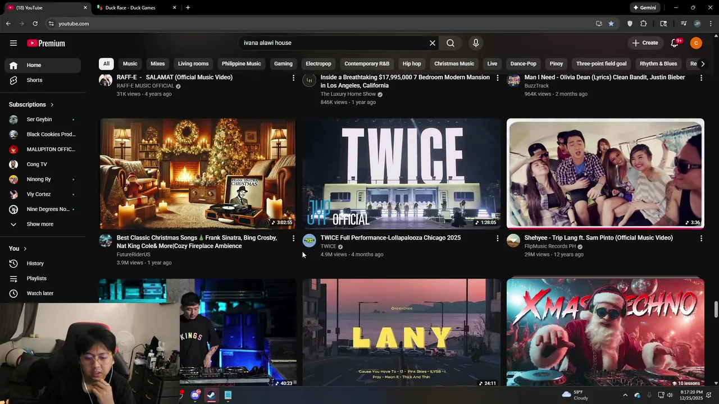The width and height of the screenshot is (719, 404).
Task: Open a new browser tab
Action: click(188, 8)
